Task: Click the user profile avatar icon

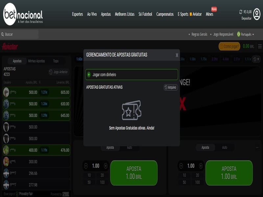Action: pyautogui.click(x=257, y=14)
